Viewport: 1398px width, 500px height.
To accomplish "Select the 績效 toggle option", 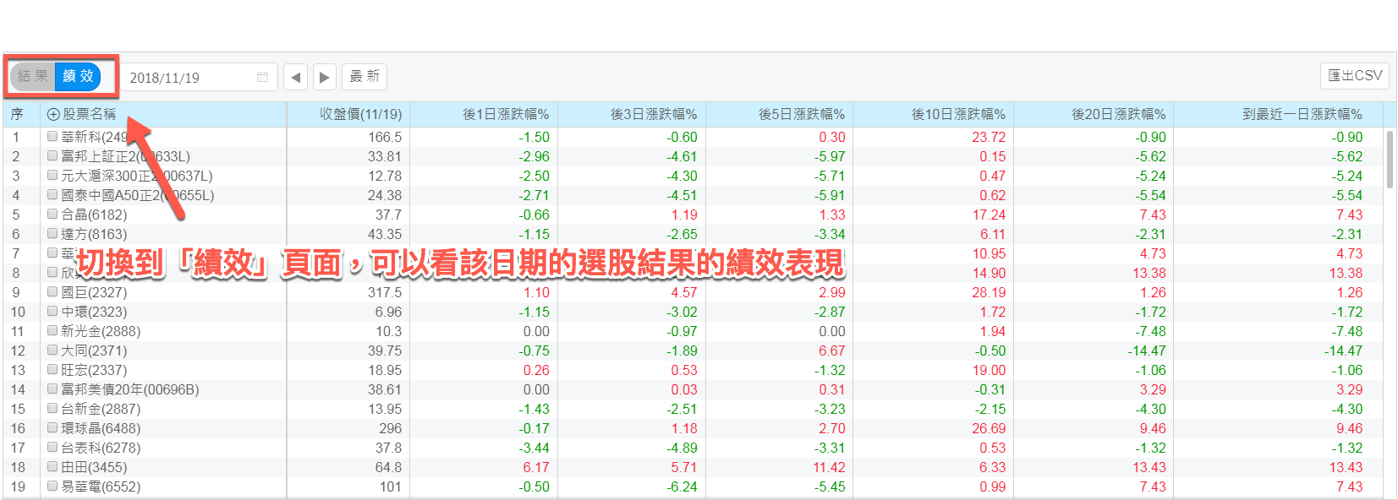I will (x=78, y=76).
